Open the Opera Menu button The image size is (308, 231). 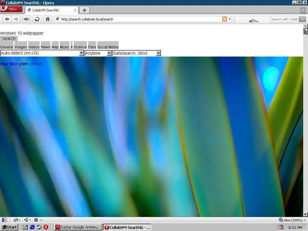[x=11, y=9]
